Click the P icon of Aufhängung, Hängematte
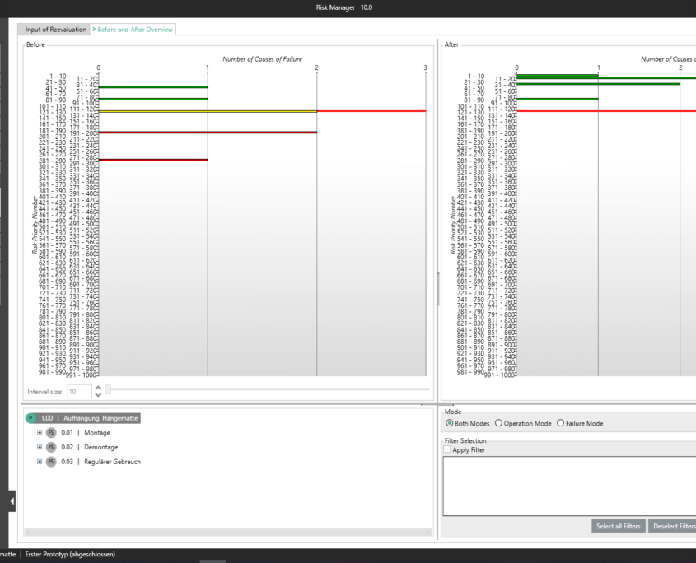 click(31, 418)
